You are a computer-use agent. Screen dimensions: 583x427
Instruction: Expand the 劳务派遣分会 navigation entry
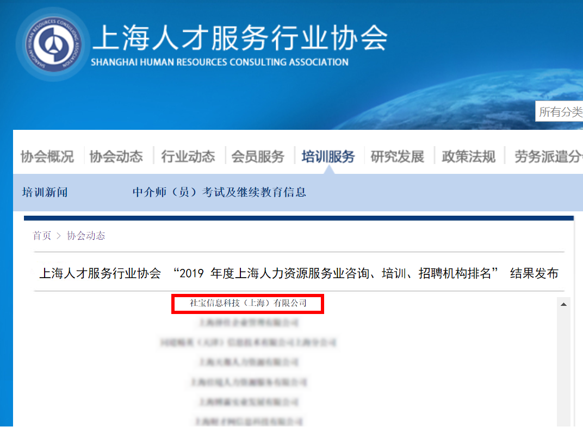(549, 156)
